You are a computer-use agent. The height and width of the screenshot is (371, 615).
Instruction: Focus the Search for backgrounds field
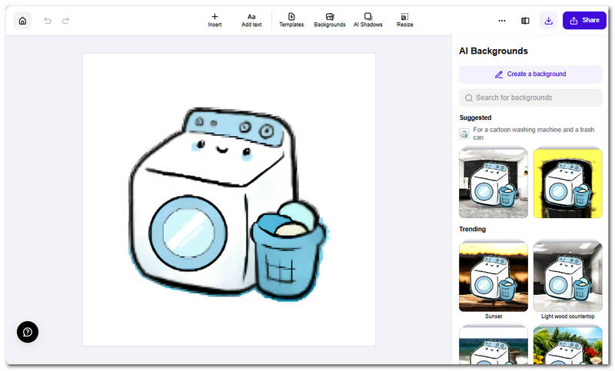tap(530, 98)
